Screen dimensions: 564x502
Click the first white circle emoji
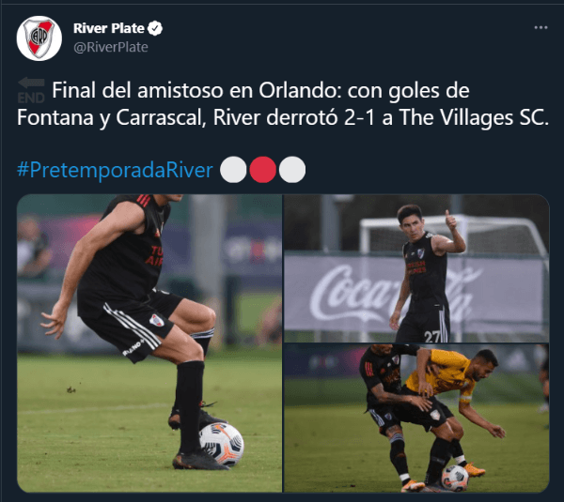233,170
